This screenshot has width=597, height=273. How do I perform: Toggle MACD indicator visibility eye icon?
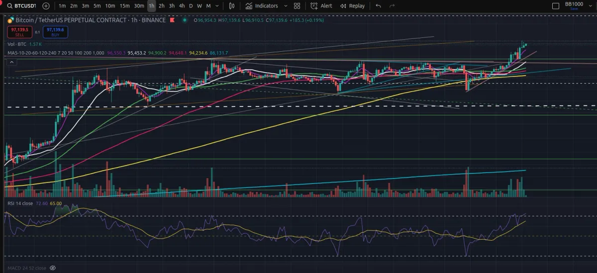tap(53, 268)
